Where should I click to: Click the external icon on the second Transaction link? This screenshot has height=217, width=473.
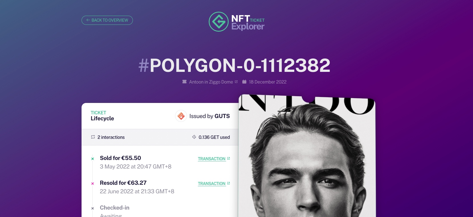point(228,183)
